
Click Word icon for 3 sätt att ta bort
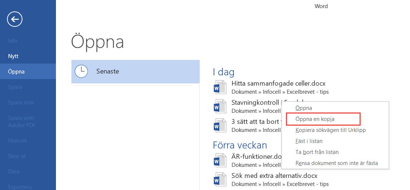tap(219, 125)
